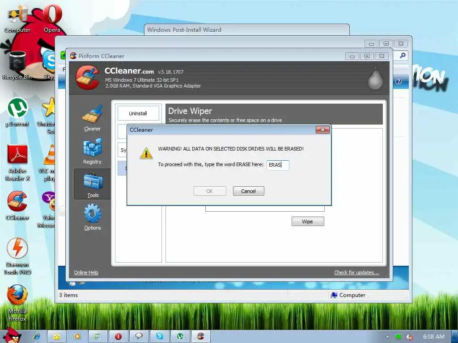Click the Windows Post-Install Wizard title bar

click(x=247, y=30)
